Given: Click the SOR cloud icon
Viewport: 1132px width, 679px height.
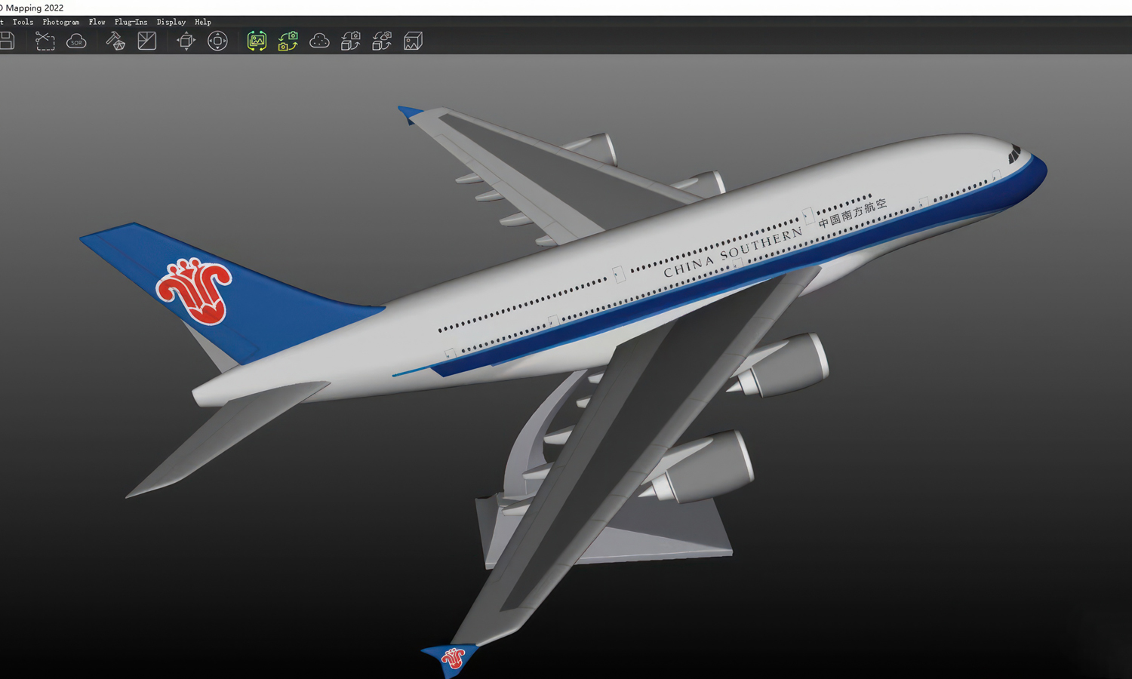Looking at the screenshot, I should (x=76, y=41).
